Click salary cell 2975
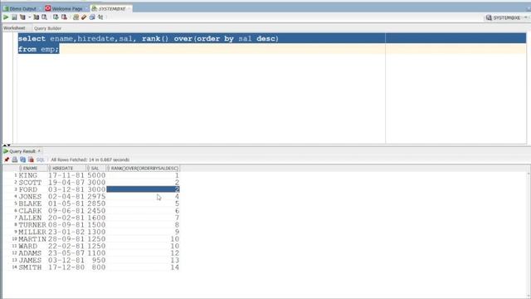Viewport: 531px width, 299px height. coord(96,197)
